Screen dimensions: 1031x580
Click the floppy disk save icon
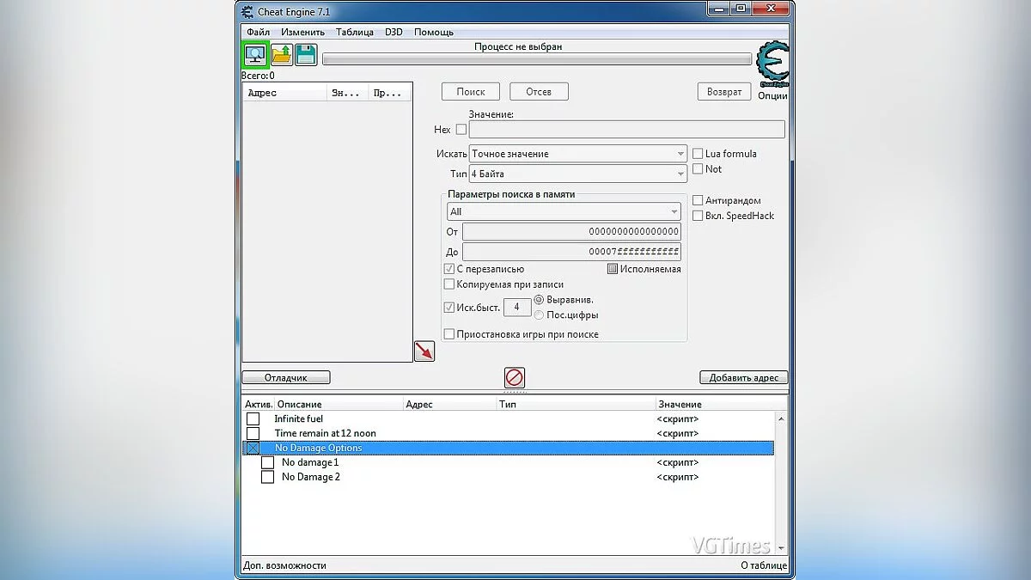coord(306,55)
